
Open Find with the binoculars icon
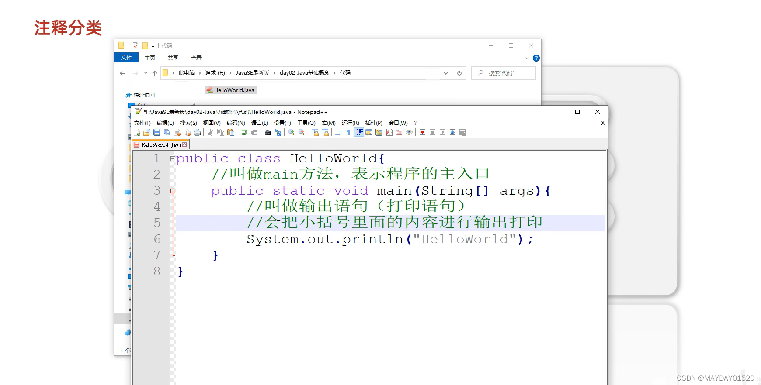tap(268, 132)
